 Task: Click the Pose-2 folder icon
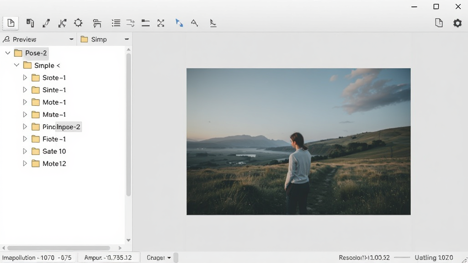[18, 53]
